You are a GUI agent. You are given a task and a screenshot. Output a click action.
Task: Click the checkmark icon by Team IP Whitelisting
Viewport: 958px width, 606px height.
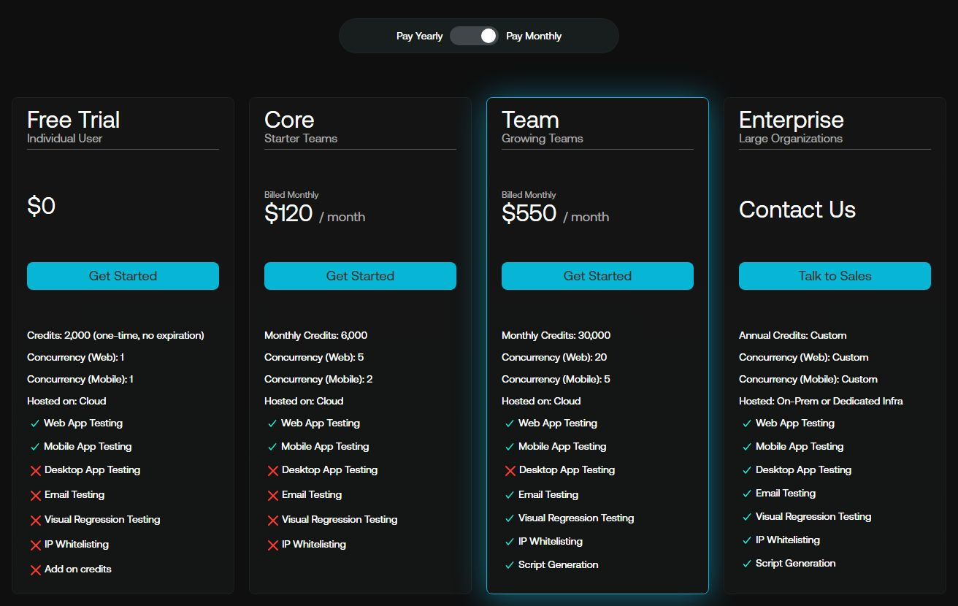coord(509,542)
